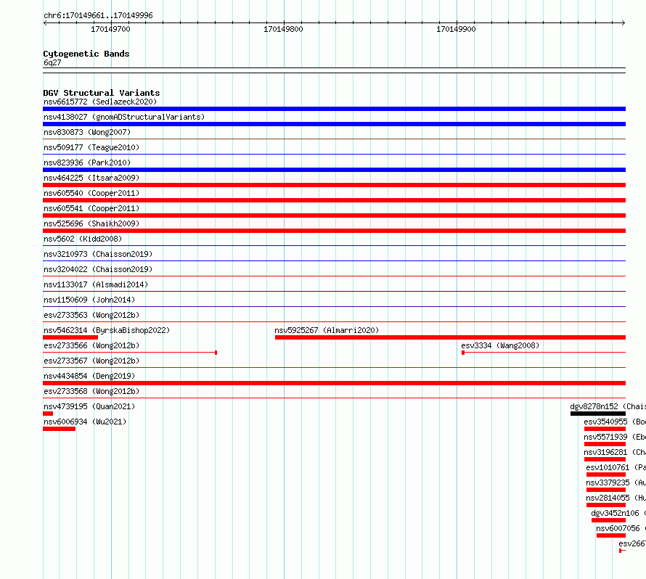
Task: Click the red bar under nsv5925267 (Almarri2020)
Action: (450, 337)
